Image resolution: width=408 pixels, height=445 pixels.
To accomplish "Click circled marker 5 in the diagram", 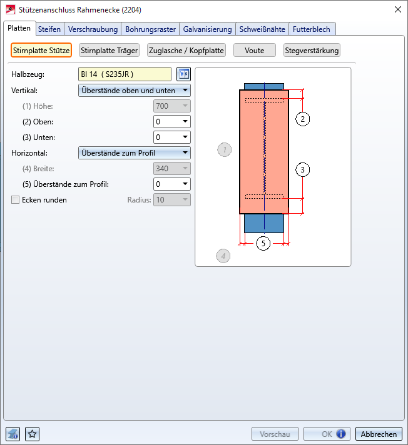I will click(x=263, y=243).
